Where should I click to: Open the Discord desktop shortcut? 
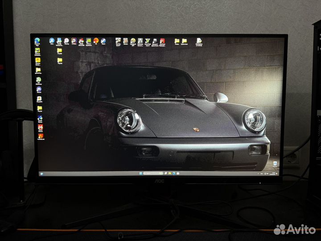39,90
